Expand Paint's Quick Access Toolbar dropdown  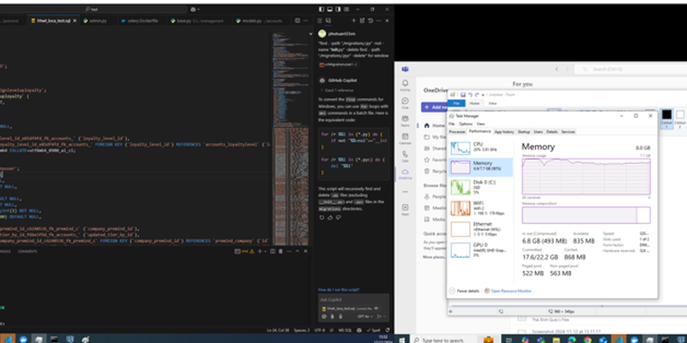(x=483, y=94)
